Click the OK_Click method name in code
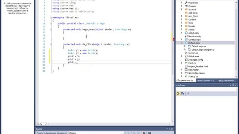Viewport: 239px width, 134px height. coord(88,44)
